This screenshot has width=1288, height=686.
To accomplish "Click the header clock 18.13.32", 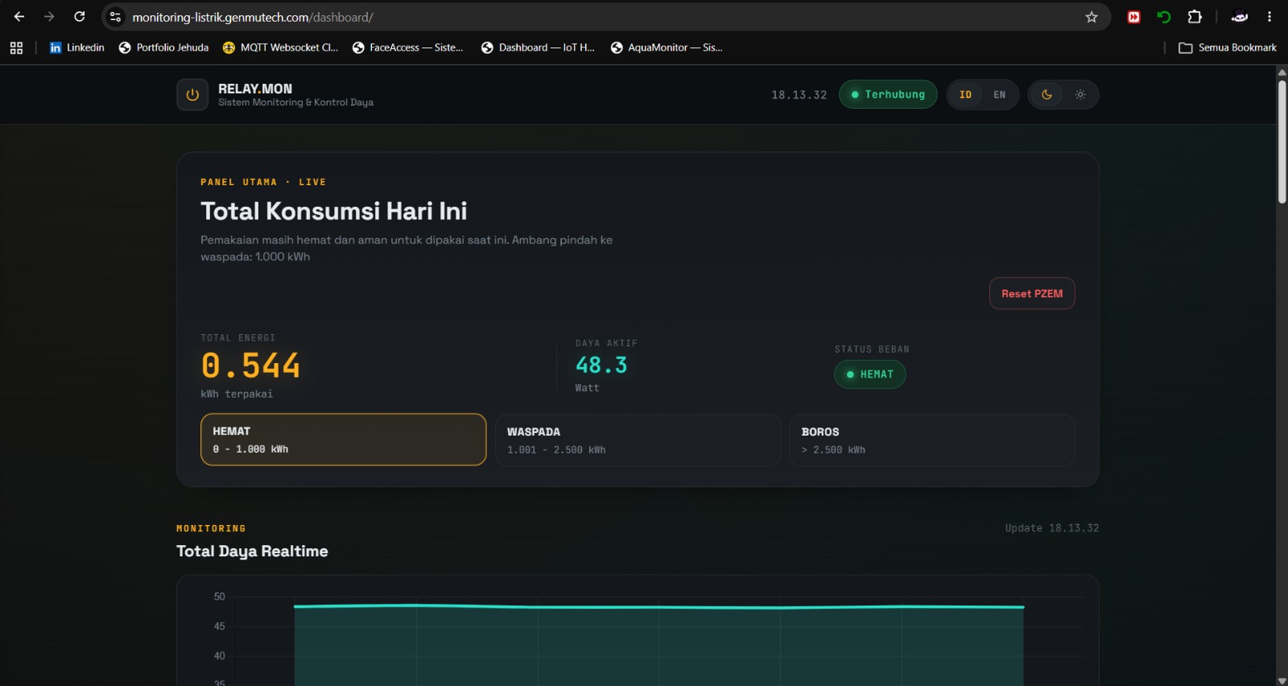I will coord(799,95).
